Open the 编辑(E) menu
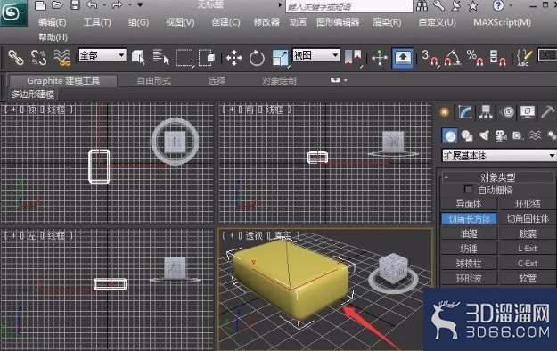Screen dimensions: 557x351 [x=53, y=22]
